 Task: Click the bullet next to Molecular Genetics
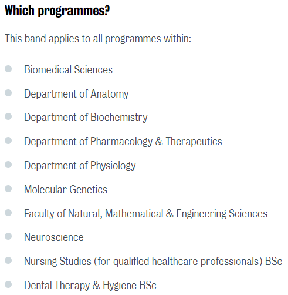click(x=8, y=189)
